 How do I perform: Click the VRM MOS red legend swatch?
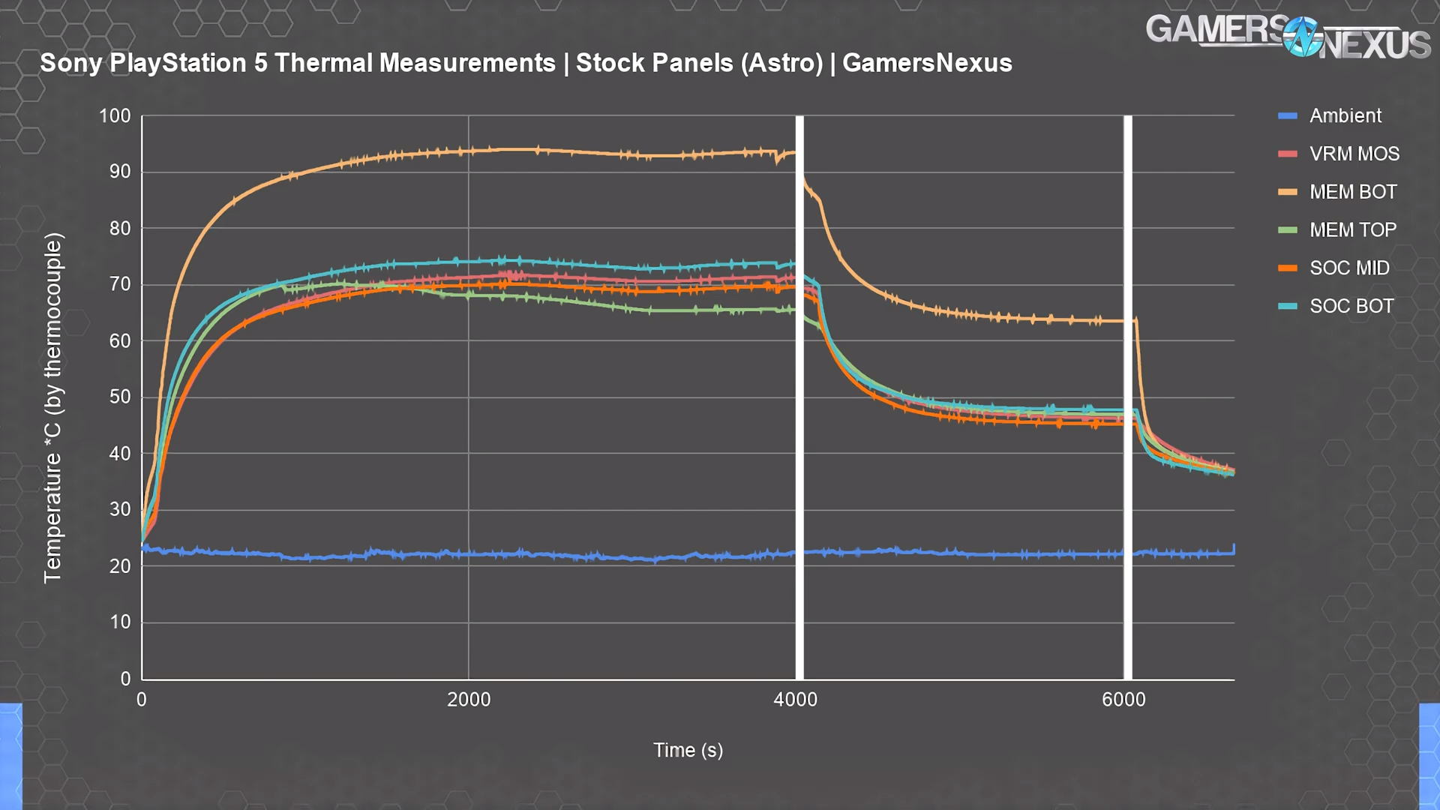pos(1287,154)
